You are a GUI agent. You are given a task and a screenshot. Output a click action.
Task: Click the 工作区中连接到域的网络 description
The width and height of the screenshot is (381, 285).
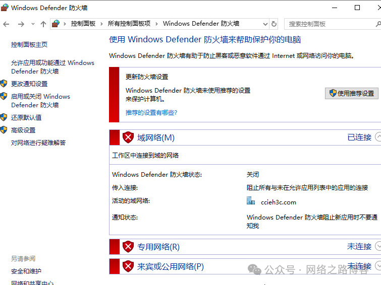click(145, 156)
